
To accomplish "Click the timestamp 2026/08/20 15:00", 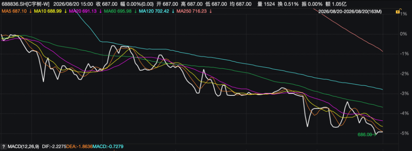I will (73, 4).
